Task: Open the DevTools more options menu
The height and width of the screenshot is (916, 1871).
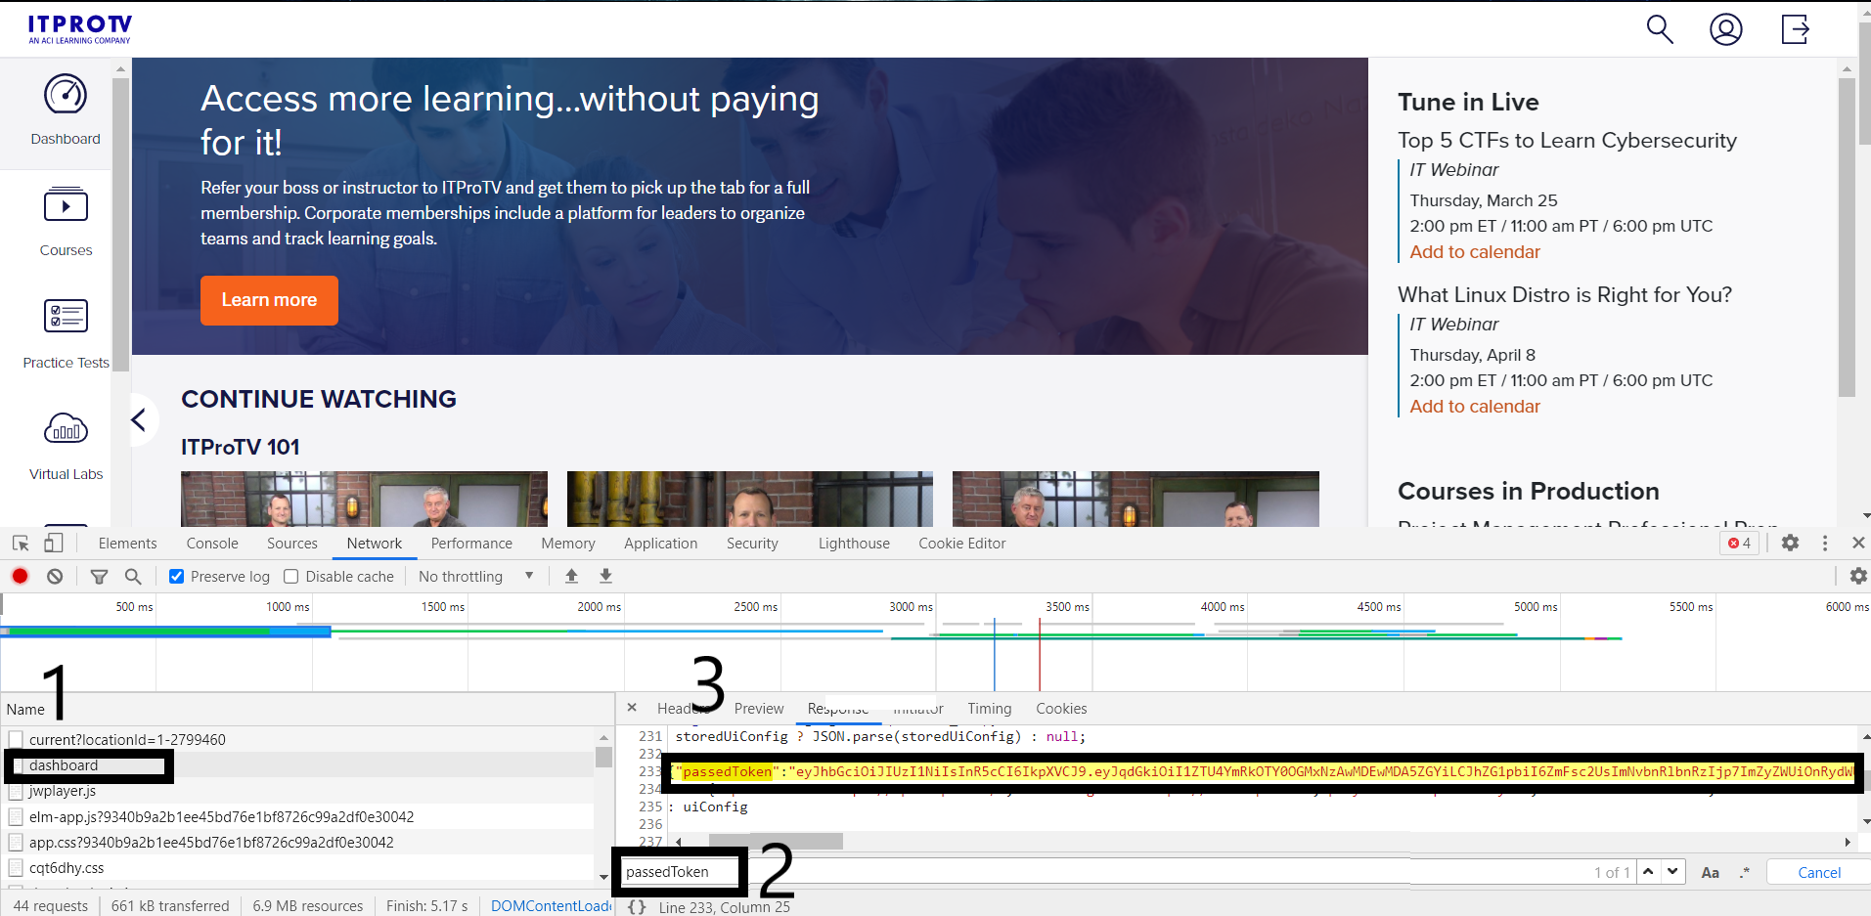Action: [1825, 543]
